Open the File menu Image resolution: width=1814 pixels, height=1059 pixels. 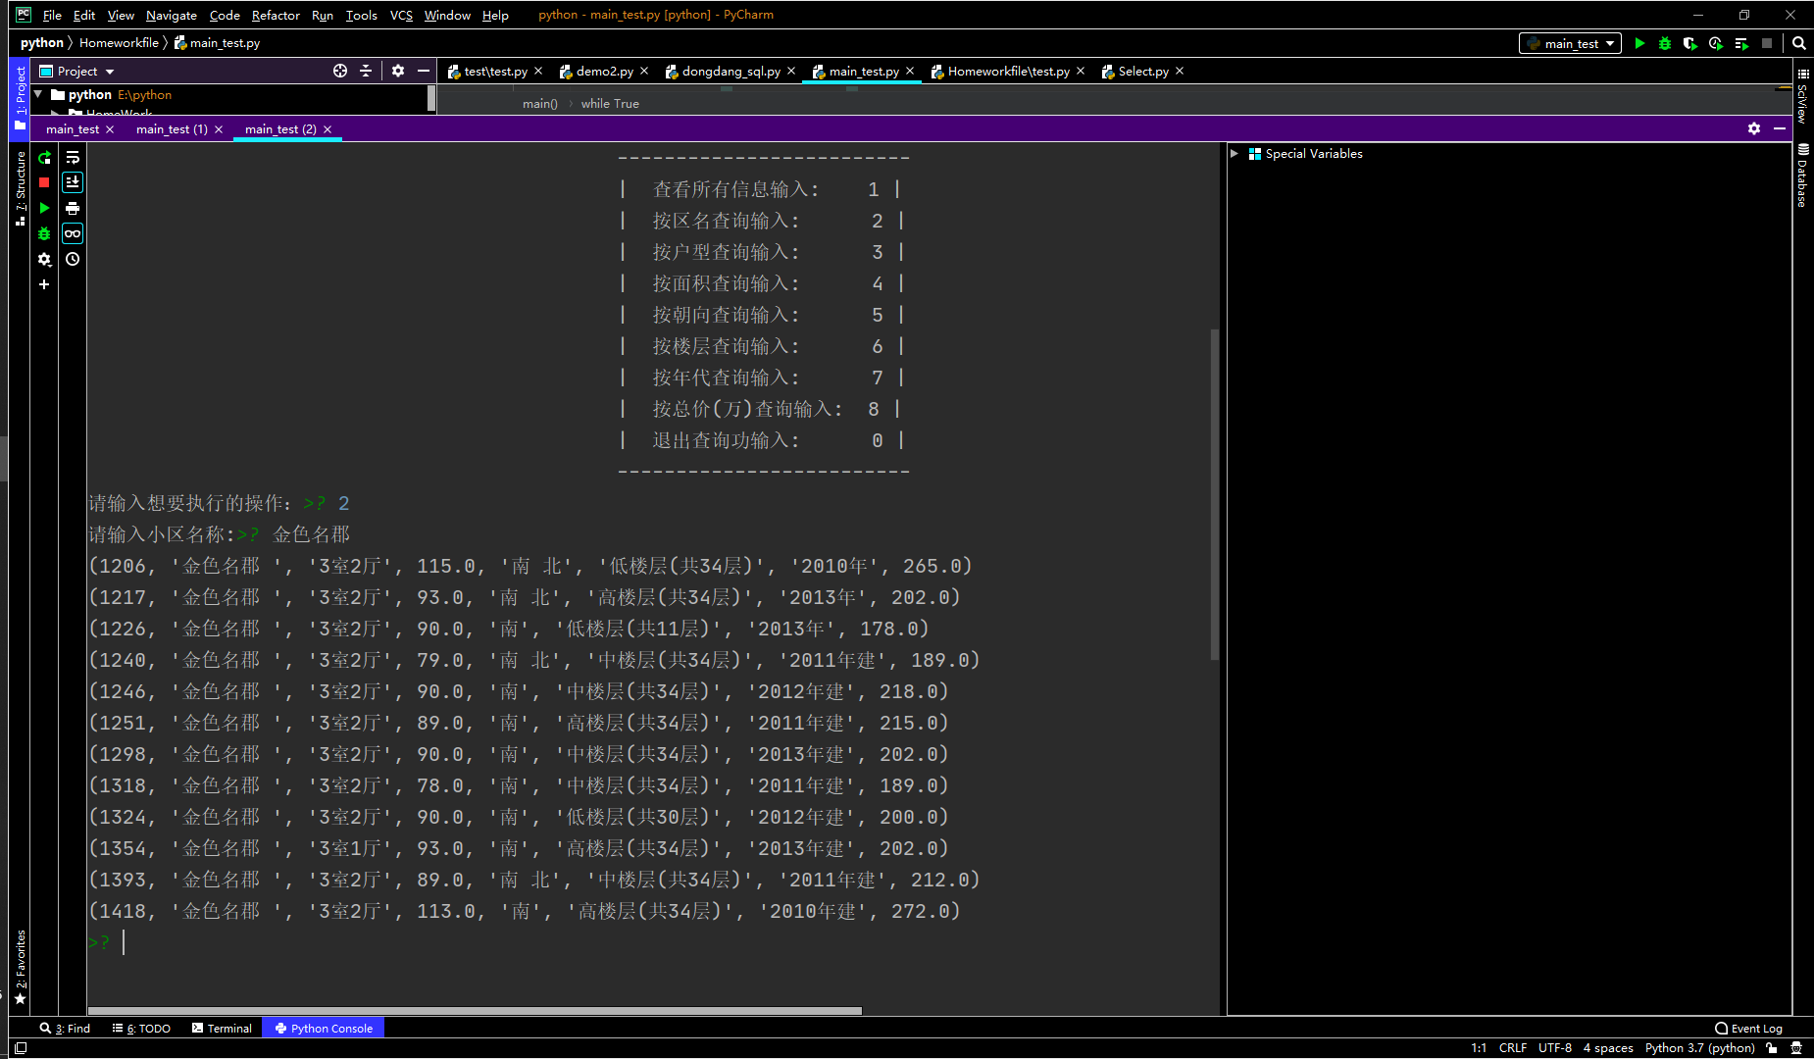tap(52, 15)
